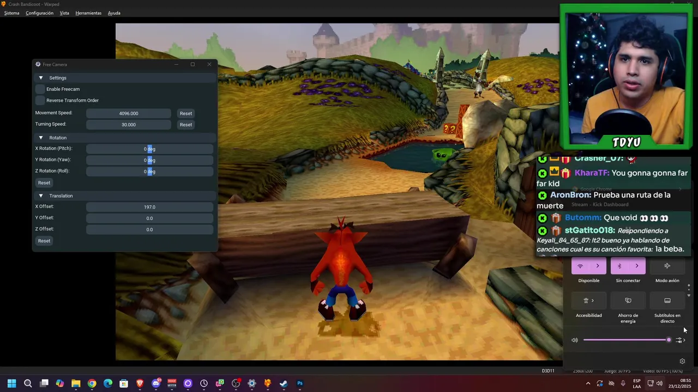Adjust the volume slider in quick settings
The height and width of the screenshot is (392, 698).
(627, 340)
